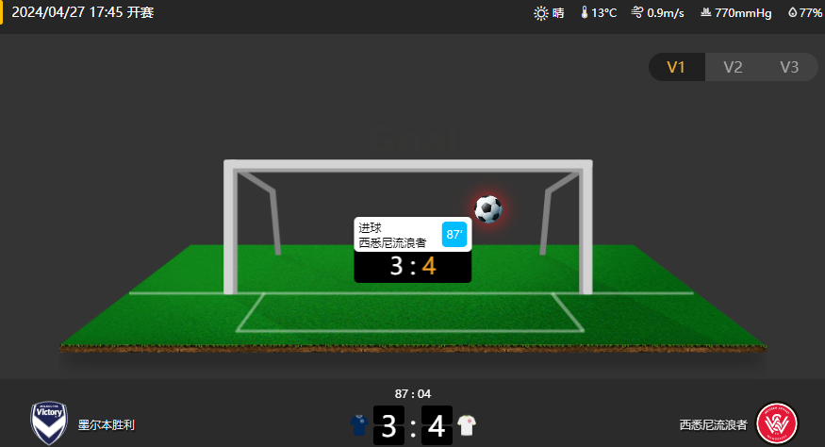Click the thermometer temperature icon
The height and width of the screenshot is (447, 825).
(584, 12)
